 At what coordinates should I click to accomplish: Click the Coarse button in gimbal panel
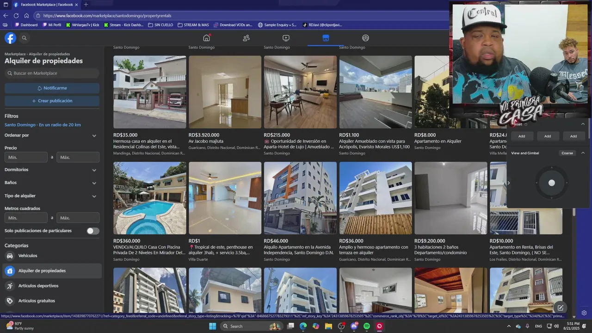click(567, 153)
